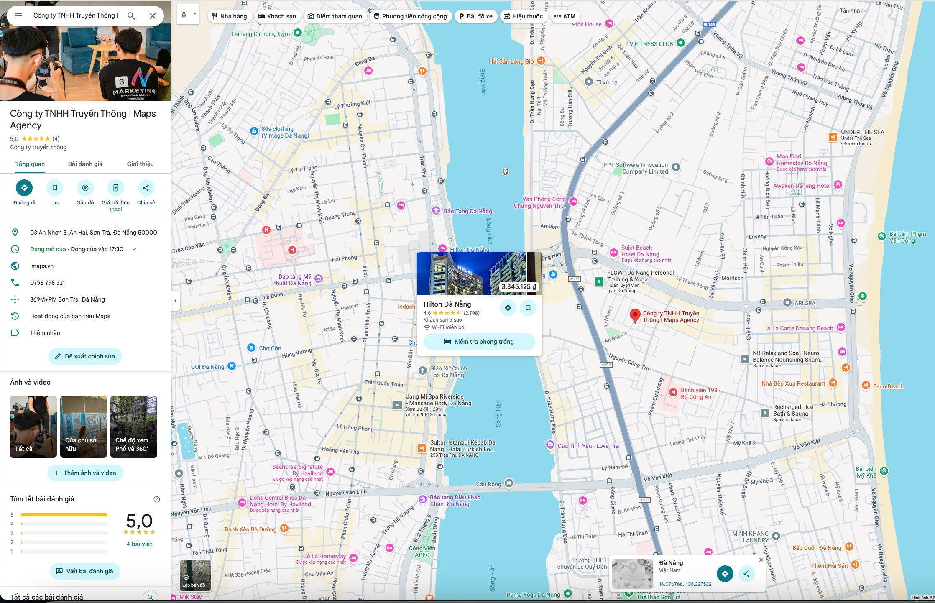Click the Kiểm tra phòng trống button

click(x=479, y=341)
